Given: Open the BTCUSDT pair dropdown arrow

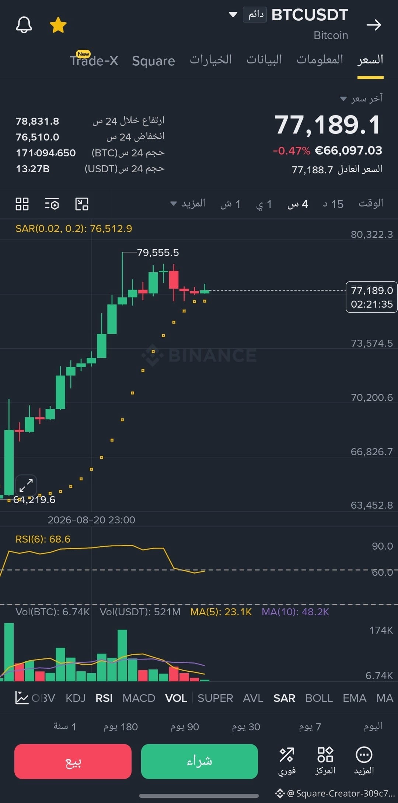Looking at the screenshot, I should (233, 15).
